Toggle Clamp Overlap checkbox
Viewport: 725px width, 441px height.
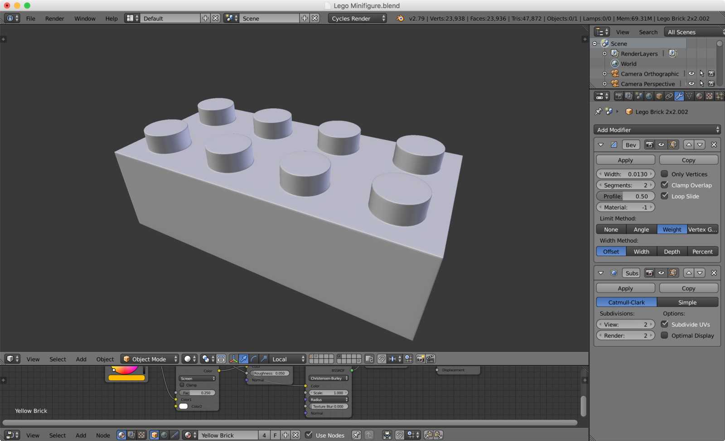coord(664,185)
